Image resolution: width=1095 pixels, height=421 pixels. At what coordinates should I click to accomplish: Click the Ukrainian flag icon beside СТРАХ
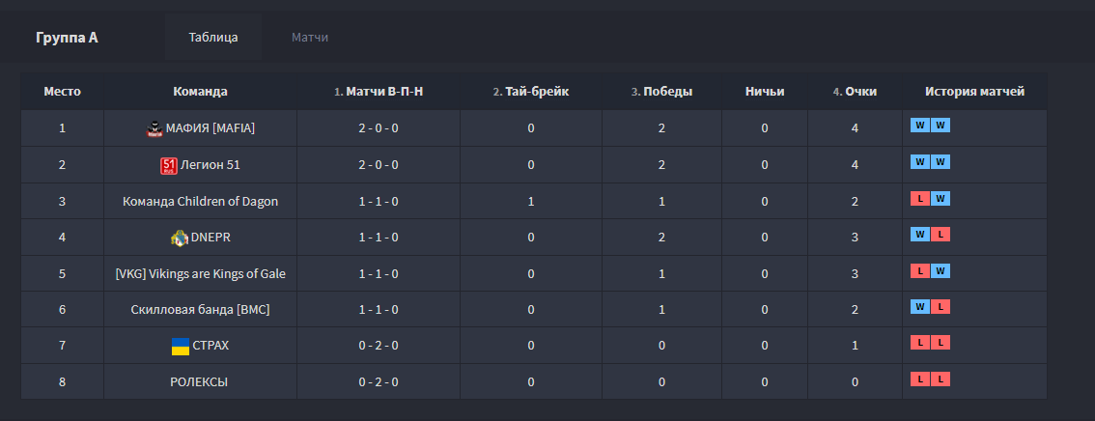pos(180,346)
